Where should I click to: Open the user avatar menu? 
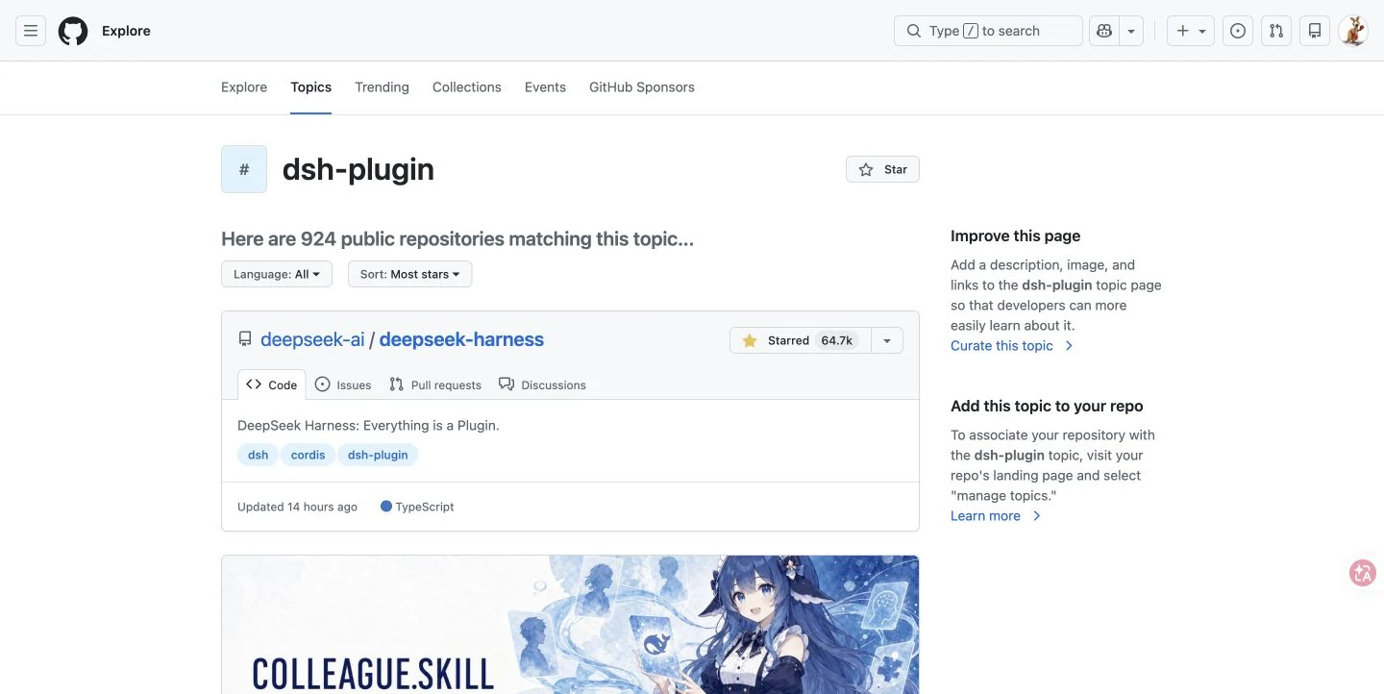pos(1353,31)
